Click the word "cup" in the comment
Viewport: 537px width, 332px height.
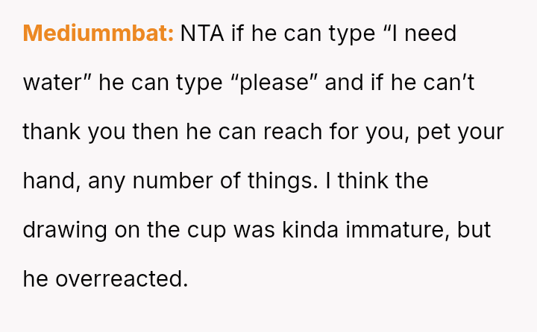[x=202, y=230]
